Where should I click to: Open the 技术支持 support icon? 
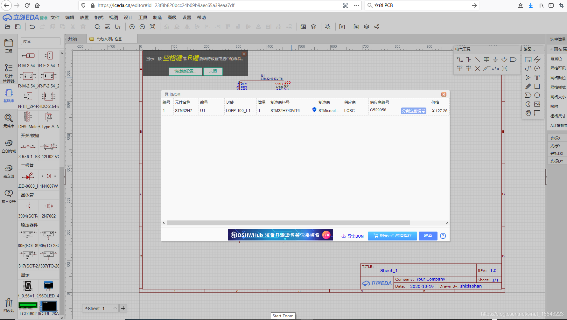[x=9, y=196]
